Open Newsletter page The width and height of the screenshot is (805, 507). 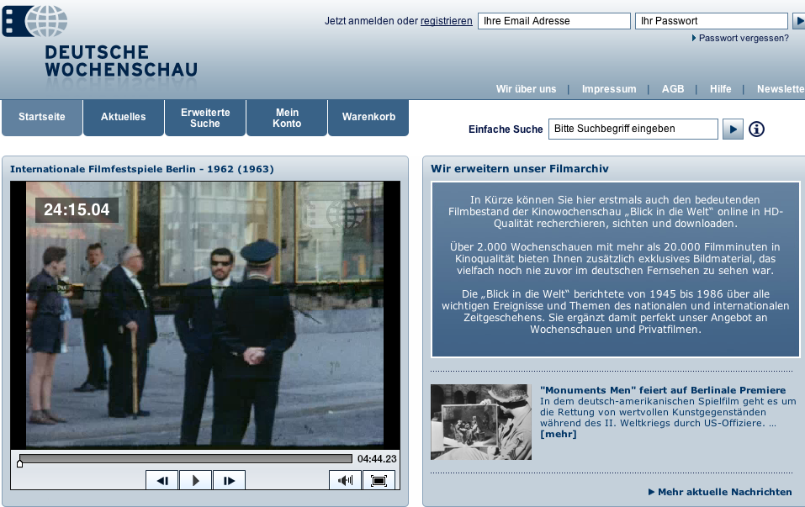click(781, 89)
